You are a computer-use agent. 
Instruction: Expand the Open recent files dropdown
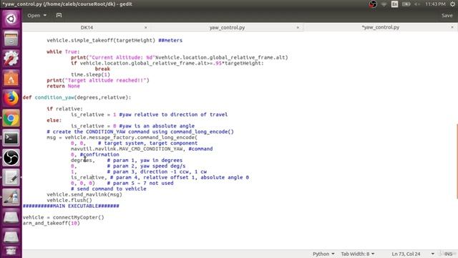[x=36, y=15]
